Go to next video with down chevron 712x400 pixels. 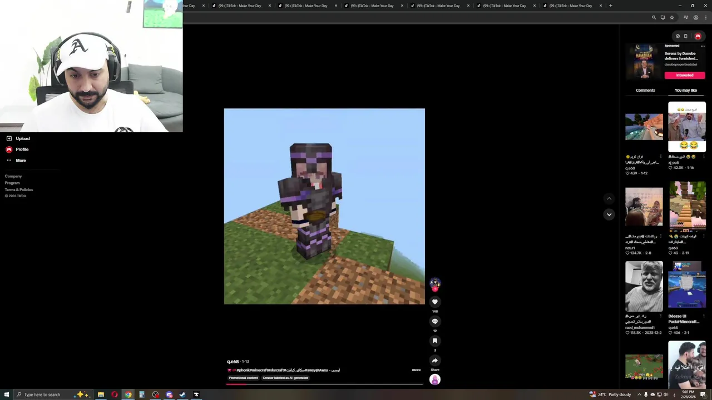609,214
